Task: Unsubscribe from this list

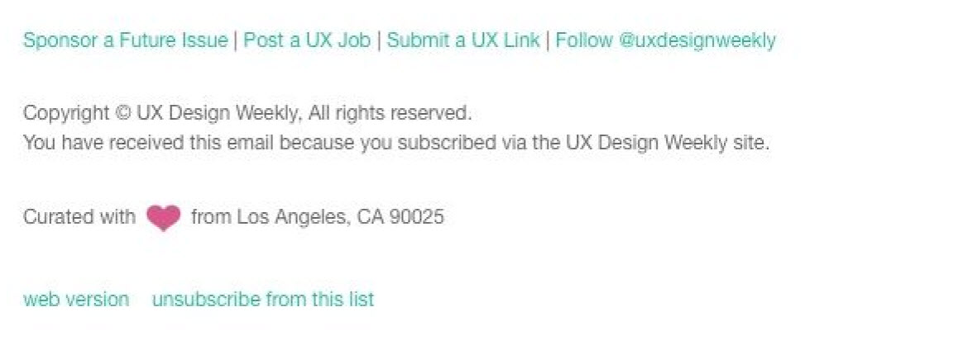Action: click(x=263, y=299)
